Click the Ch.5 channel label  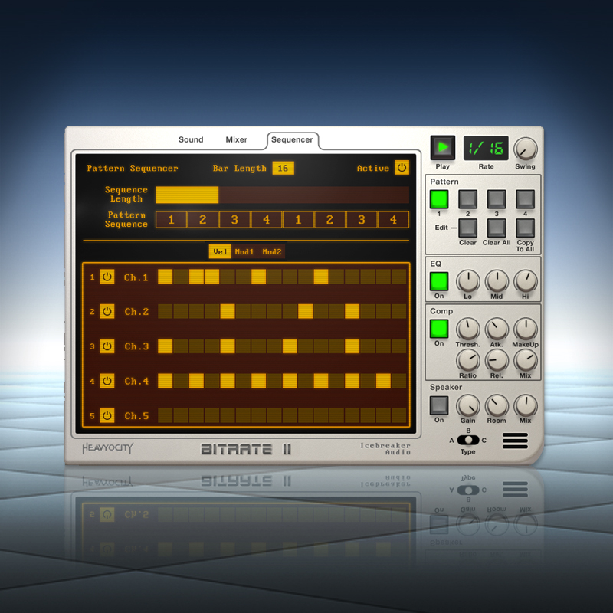coord(136,416)
